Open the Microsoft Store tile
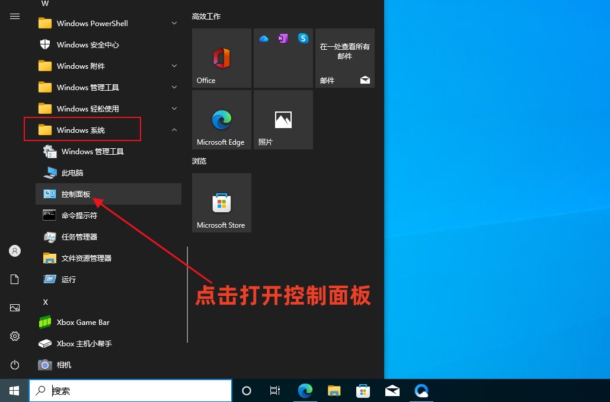This screenshot has height=402, width=610. tap(222, 203)
